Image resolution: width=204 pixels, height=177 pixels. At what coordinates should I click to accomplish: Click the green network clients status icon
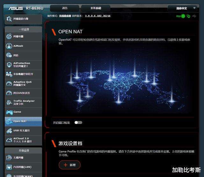(188, 16)
